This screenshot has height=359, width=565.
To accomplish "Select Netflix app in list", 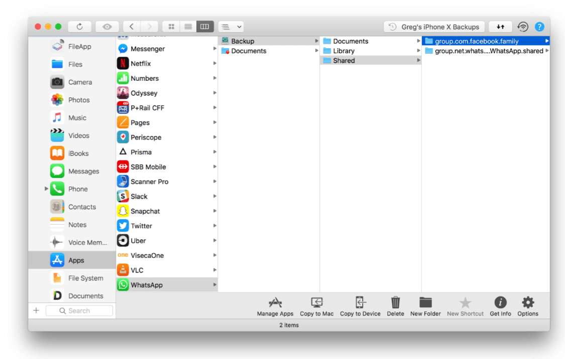I will (167, 63).
